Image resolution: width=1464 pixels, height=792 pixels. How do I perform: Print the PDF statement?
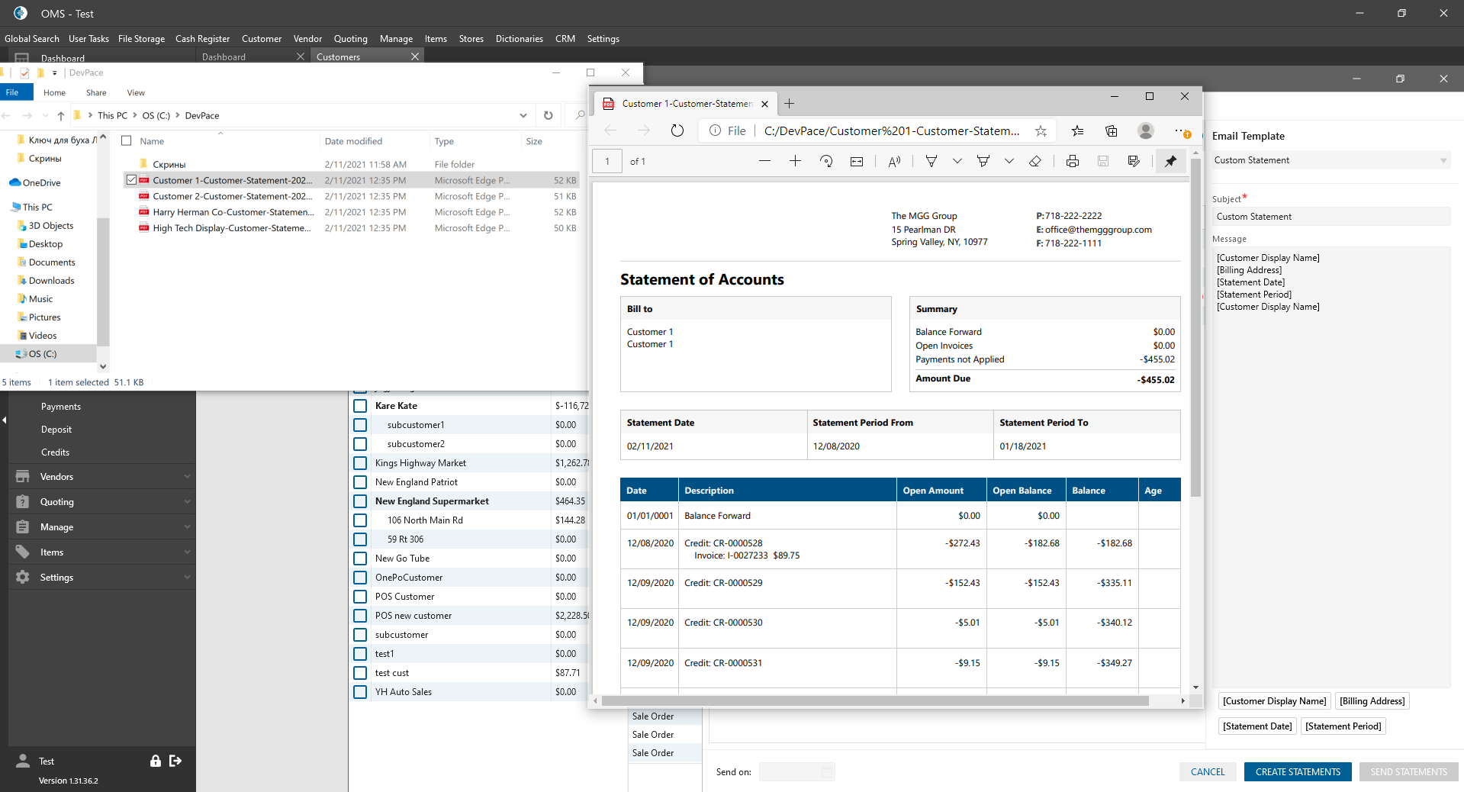(1072, 161)
